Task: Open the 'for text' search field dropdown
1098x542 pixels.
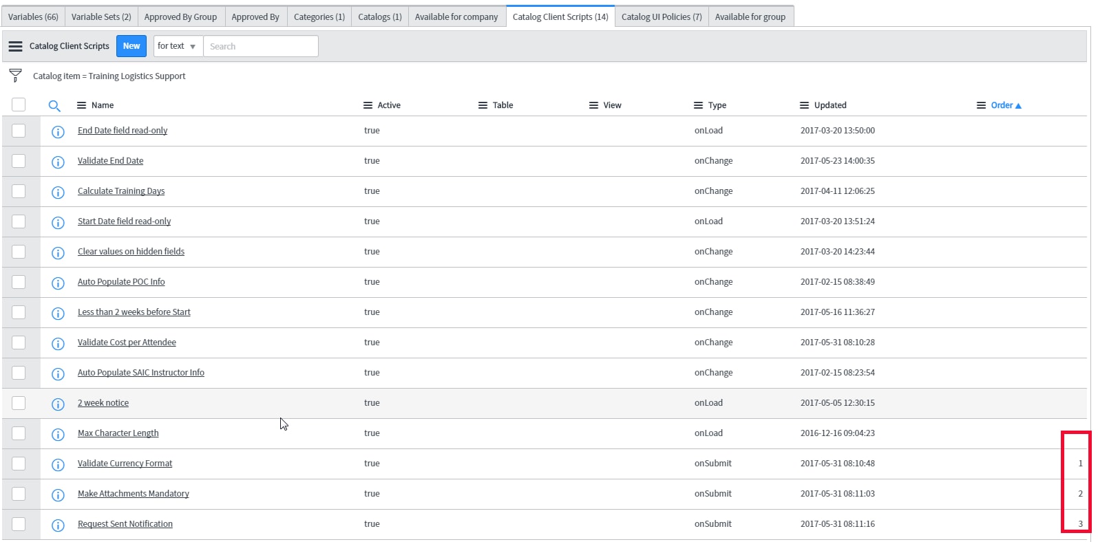Action: [x=178, y=46]
